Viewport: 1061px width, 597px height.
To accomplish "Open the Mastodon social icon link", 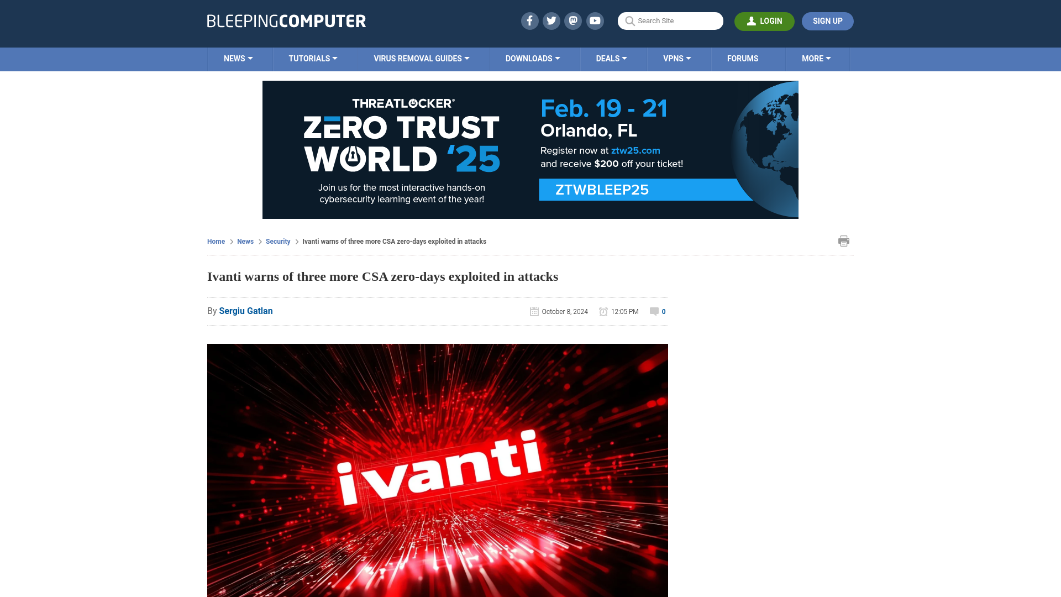I will click(574, 20).
